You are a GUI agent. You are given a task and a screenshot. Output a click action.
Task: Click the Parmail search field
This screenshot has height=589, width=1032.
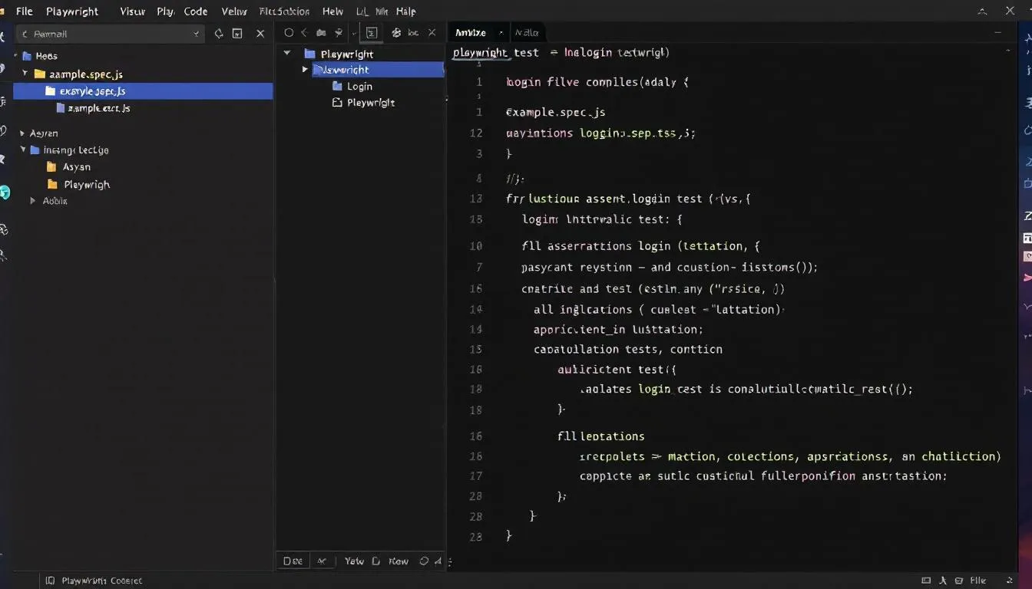109,34
